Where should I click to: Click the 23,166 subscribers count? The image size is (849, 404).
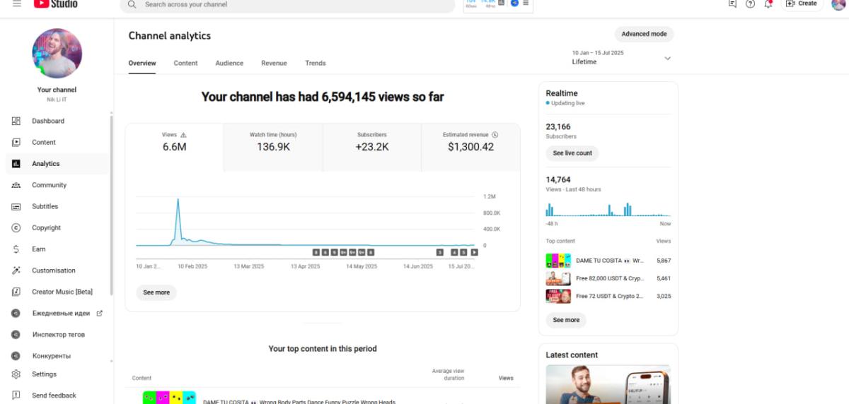558,127
